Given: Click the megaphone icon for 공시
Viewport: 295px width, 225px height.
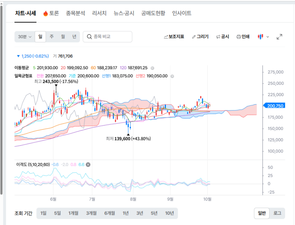Looking at the screenshot, I should (218, 37).
